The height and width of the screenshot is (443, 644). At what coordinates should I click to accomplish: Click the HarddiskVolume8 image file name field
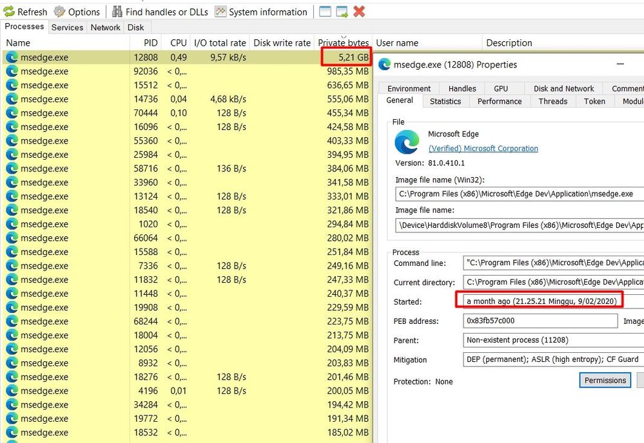pyautogui.click(x=520, y=225)
